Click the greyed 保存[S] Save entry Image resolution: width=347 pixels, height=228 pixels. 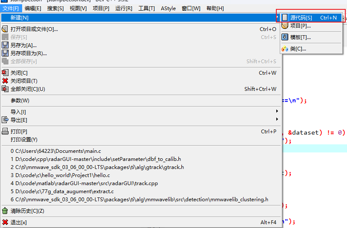141,37
